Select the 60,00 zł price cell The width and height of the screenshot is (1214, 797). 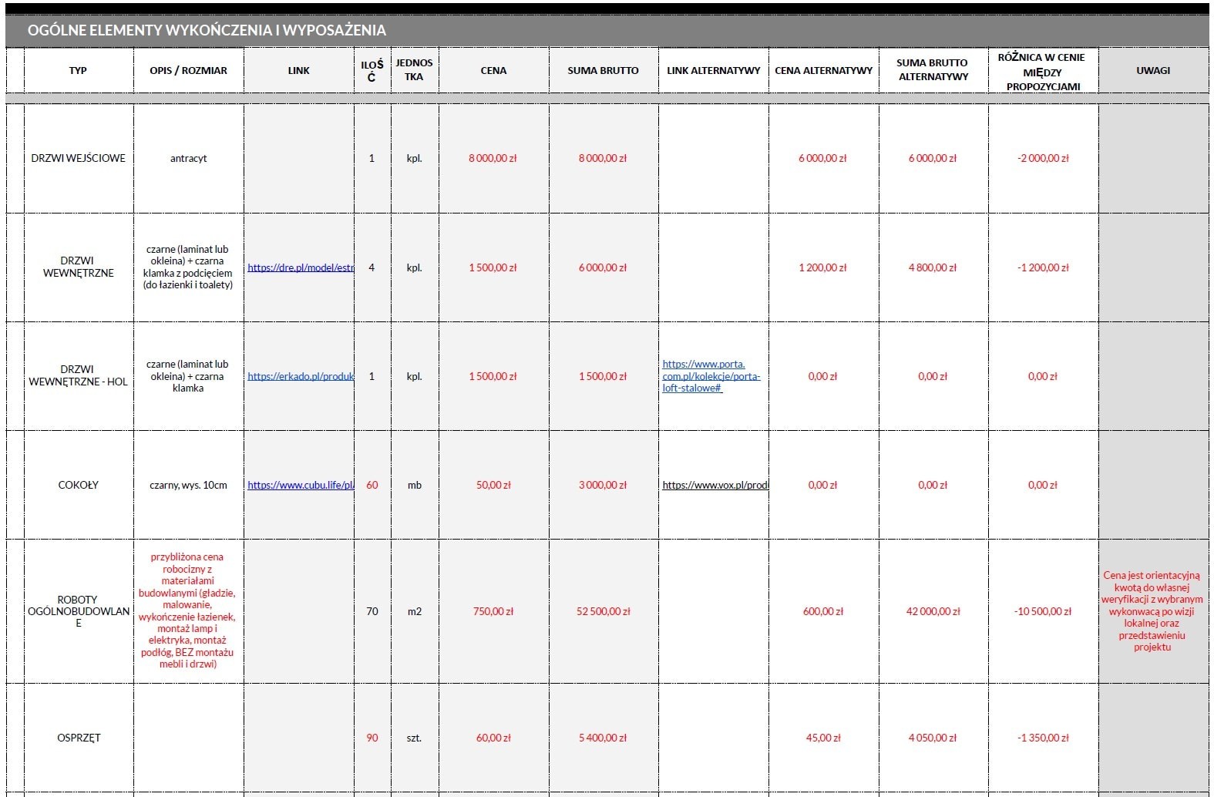[493, 738]
